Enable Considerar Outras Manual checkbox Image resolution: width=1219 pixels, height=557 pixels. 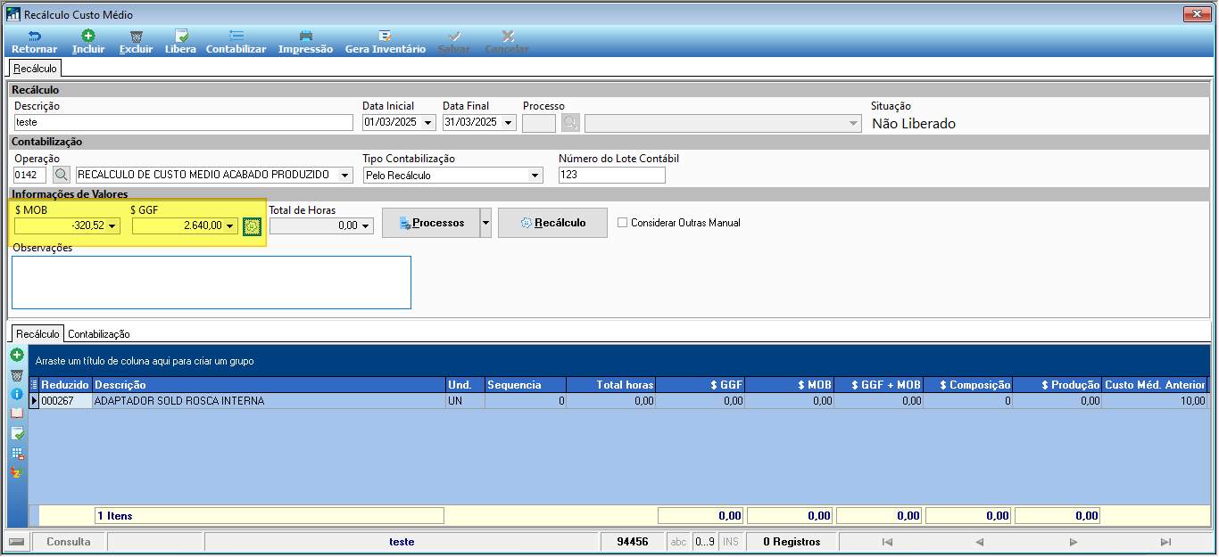(623, 223)
